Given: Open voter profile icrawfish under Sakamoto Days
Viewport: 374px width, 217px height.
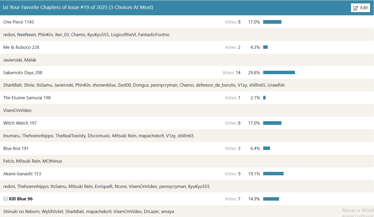Looking at the screenshot, I should (x=276, y=85).
